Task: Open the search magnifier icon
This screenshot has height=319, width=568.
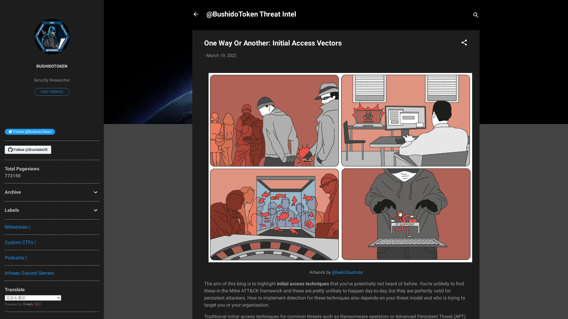Action: point(476,15)
